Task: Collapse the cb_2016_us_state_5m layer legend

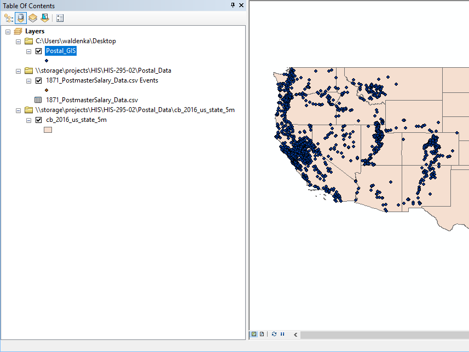Action: pyautogui.click(x=28, y=120)
